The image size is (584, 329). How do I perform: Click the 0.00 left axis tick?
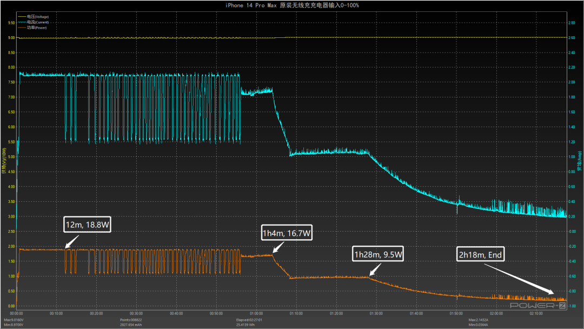[x=11, y=306]
